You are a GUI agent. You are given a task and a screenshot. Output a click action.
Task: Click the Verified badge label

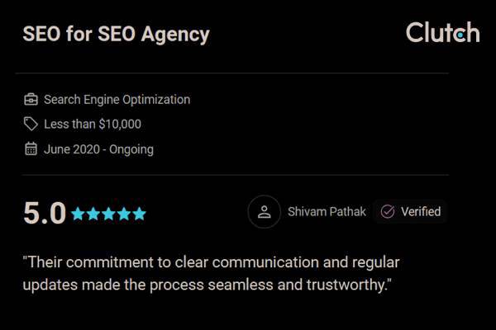pyautogui.click(x=421, y=212)
